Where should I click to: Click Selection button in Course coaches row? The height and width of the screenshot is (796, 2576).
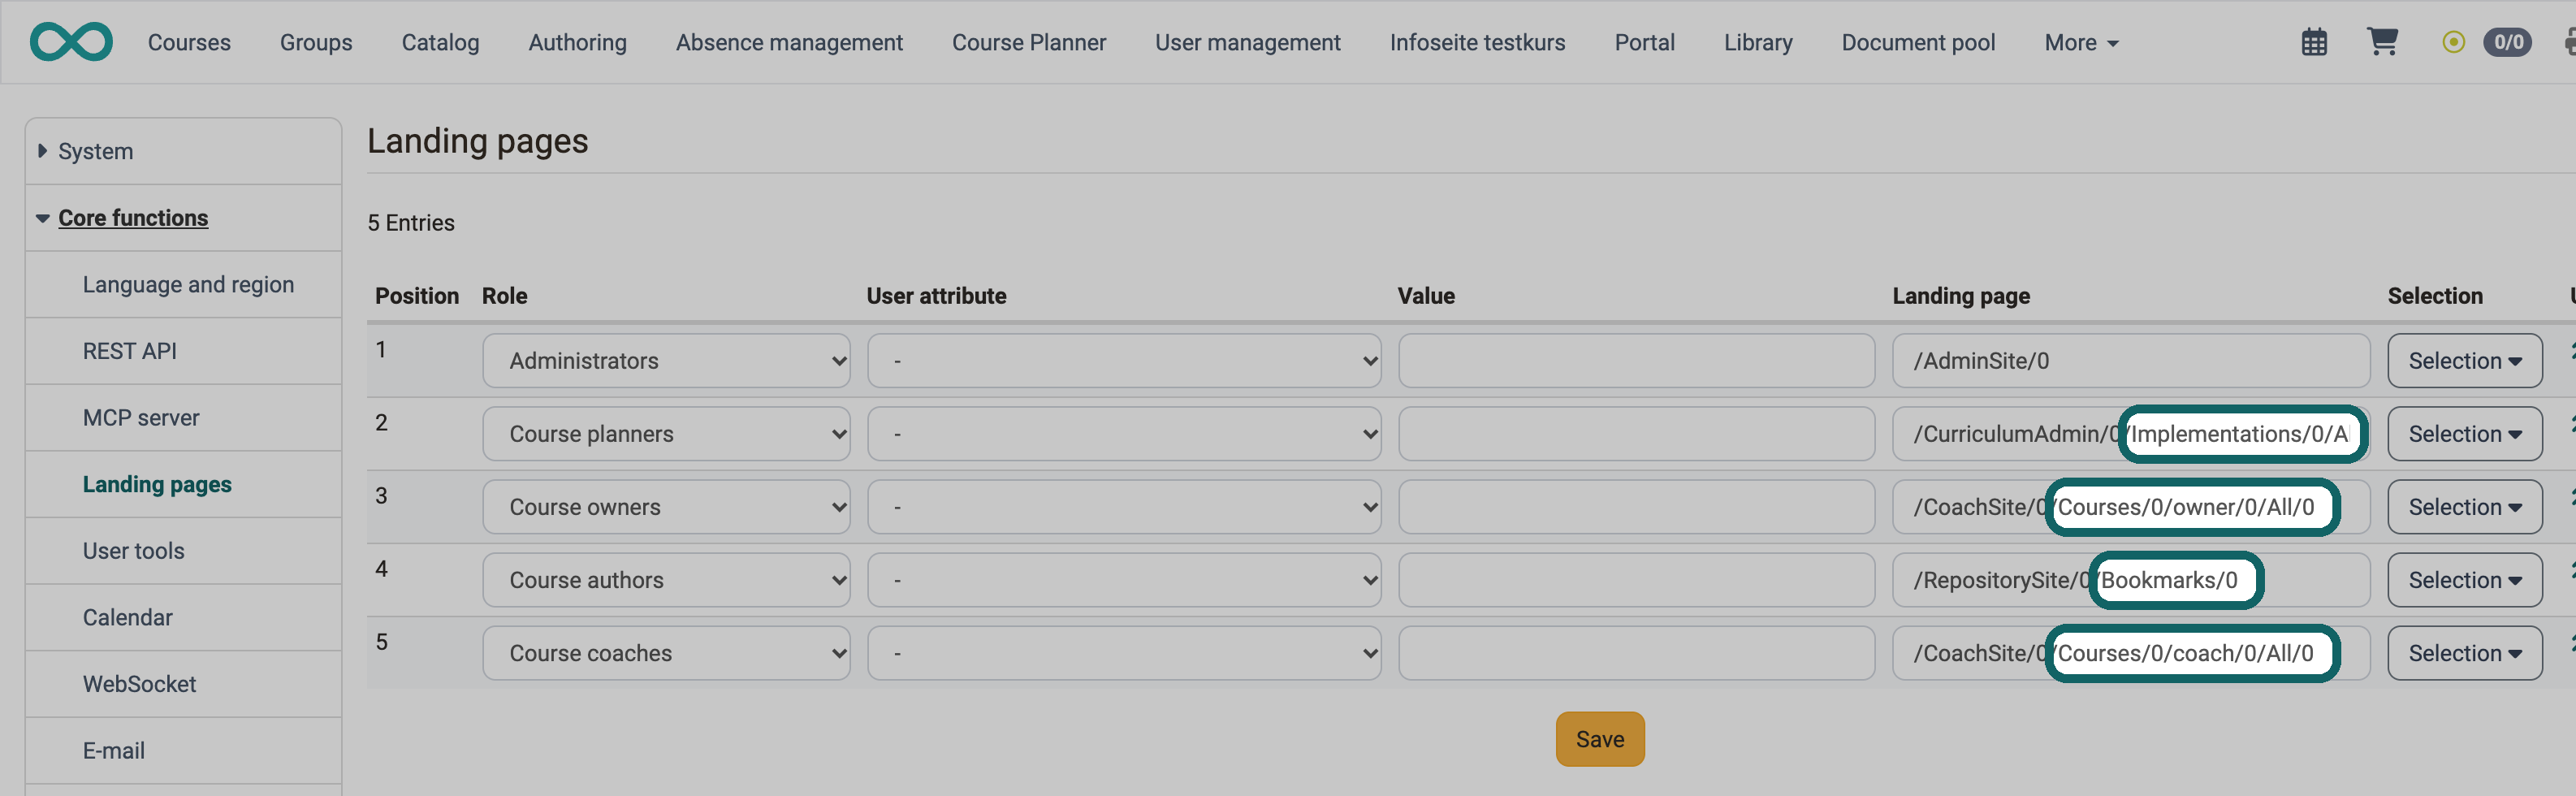[2464, 653]
